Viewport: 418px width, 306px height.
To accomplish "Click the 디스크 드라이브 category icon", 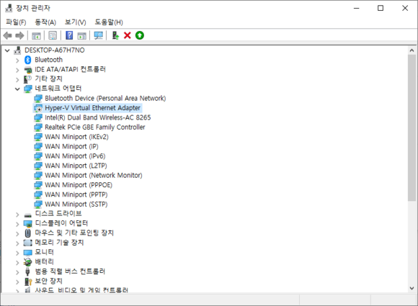I will 27,215.
